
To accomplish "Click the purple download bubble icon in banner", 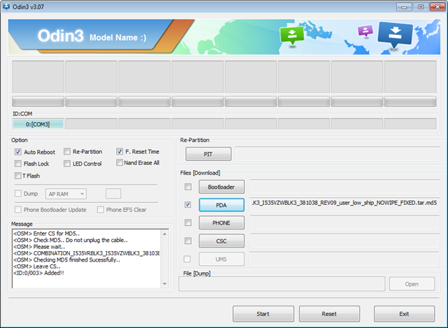I will coord(365,31).
